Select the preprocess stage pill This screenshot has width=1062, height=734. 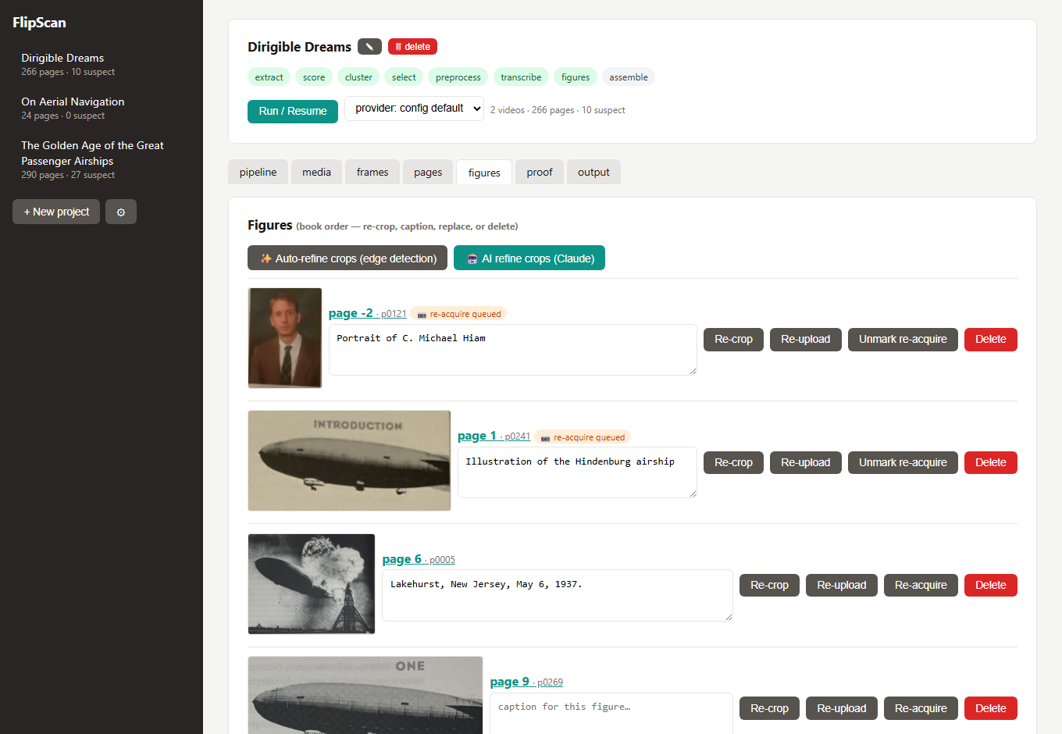click(458, 77)
